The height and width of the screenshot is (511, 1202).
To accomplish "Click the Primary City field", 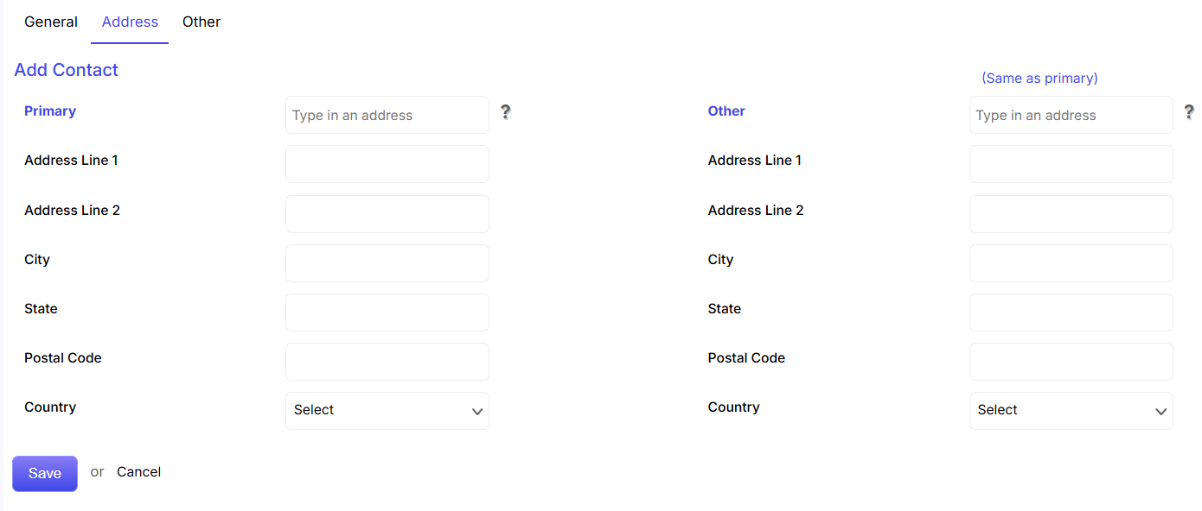I will click(x=387, y=263).
